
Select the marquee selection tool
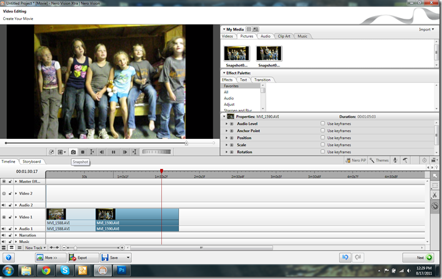pyautogui.click(x=435, y=186)
